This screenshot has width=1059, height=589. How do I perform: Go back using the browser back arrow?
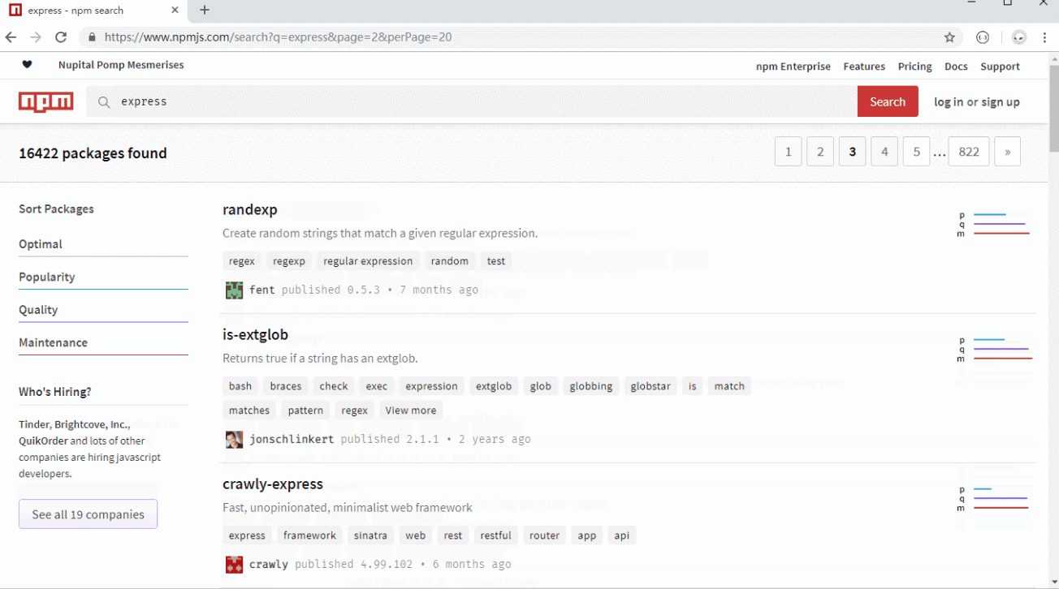(11, 37)
